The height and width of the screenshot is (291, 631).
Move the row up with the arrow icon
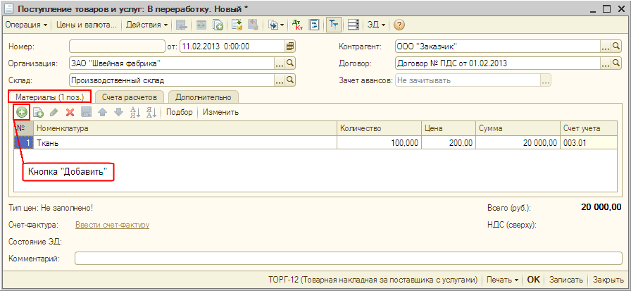[x=102, y=112]
